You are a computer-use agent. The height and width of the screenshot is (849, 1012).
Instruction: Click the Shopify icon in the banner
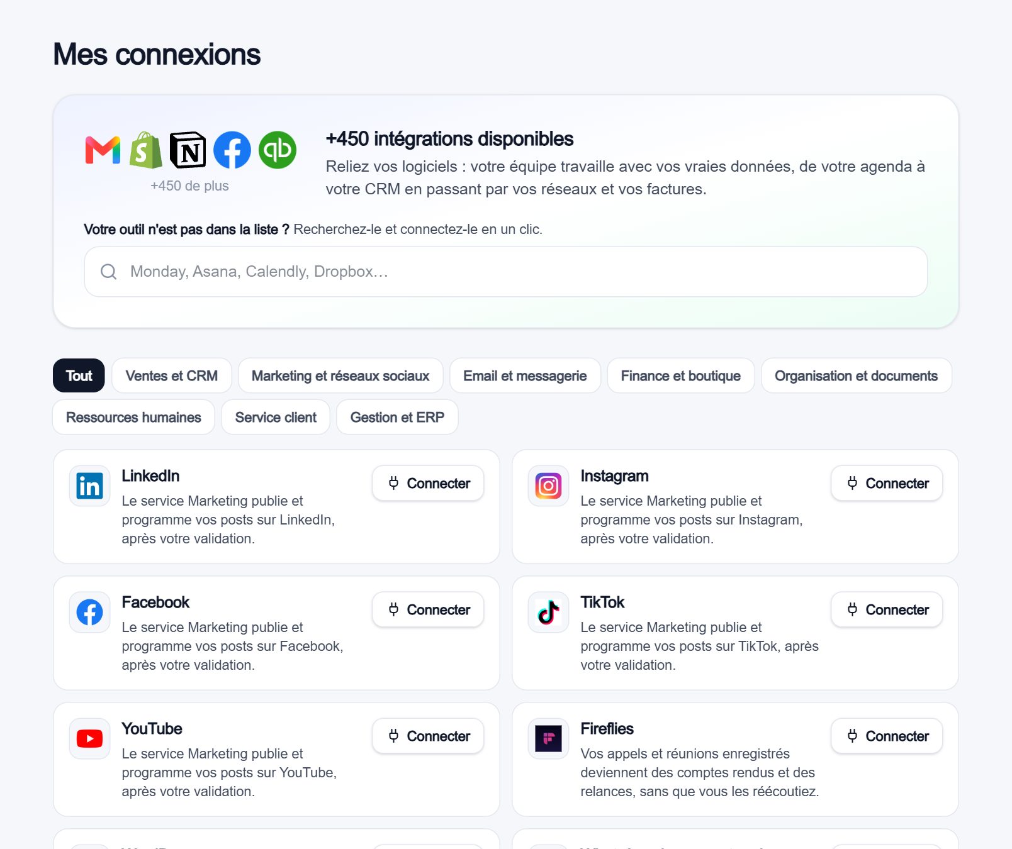[x=146, y=150]
